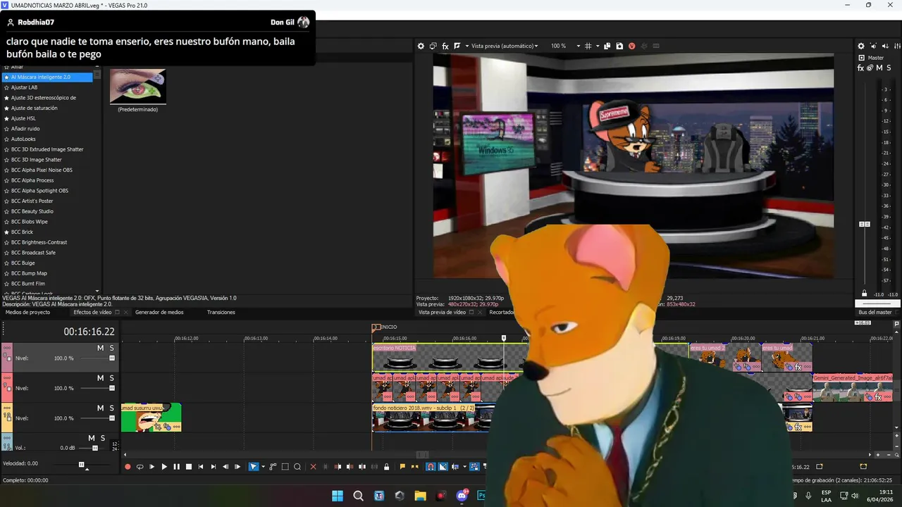
Task: Go to end of project
Action: pyautogui.click(x=213, y=466)
